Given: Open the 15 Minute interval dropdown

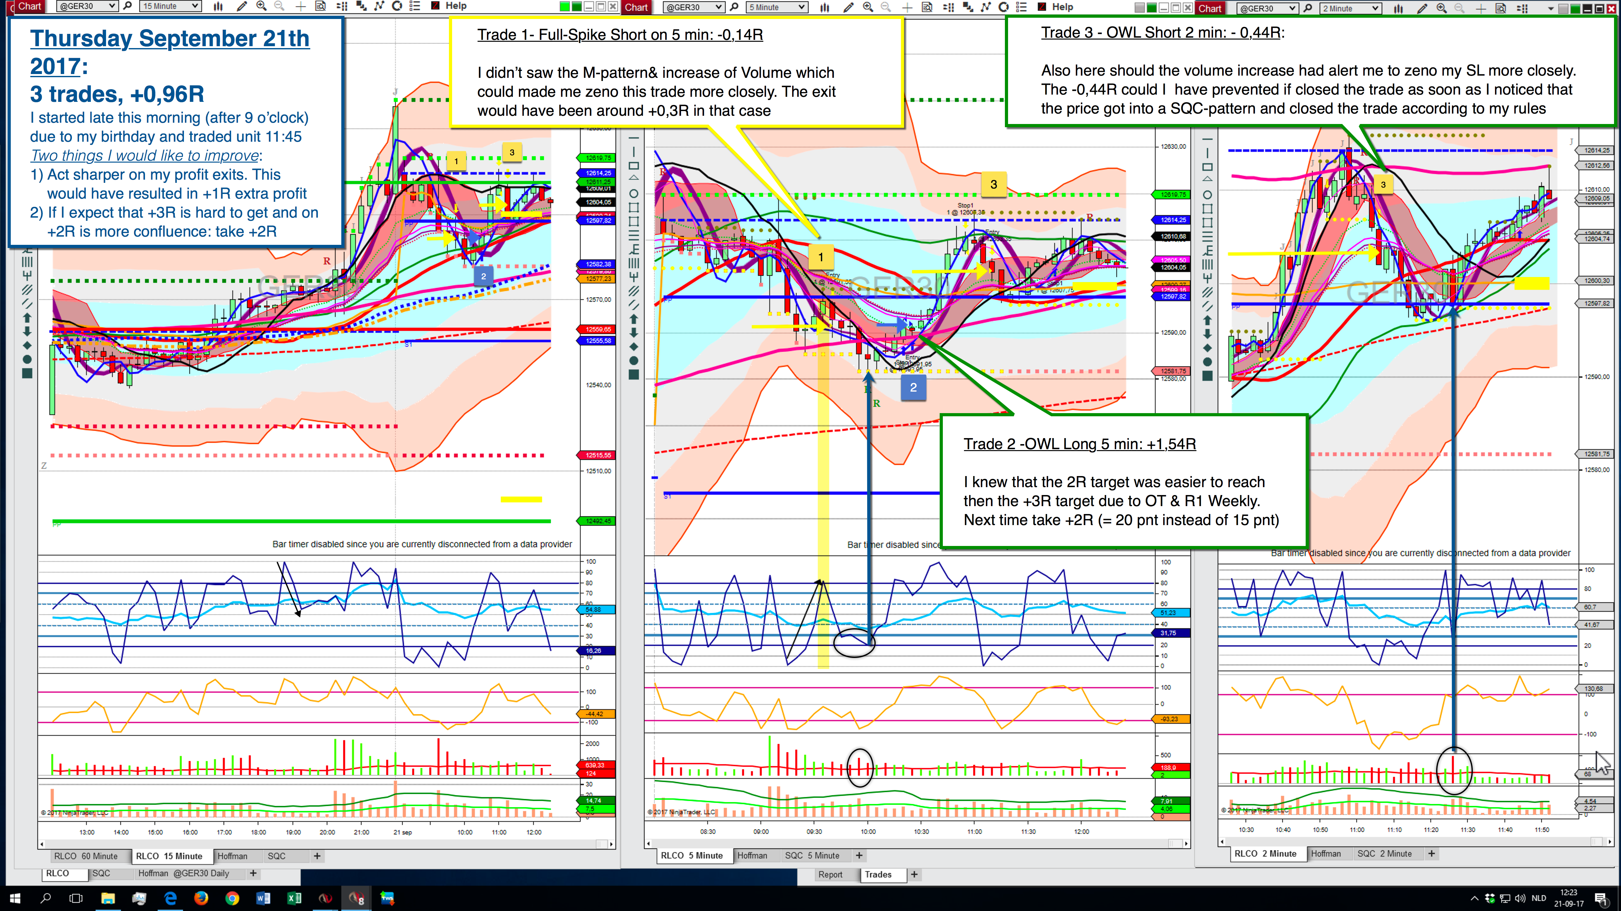Looking at the screenshot, I should click(171, 6).
